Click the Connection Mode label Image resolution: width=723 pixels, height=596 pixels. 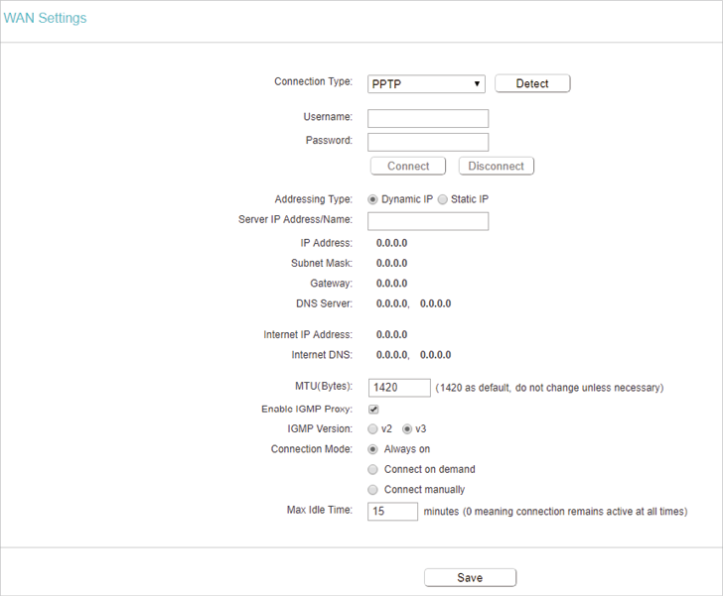[312, 449]
